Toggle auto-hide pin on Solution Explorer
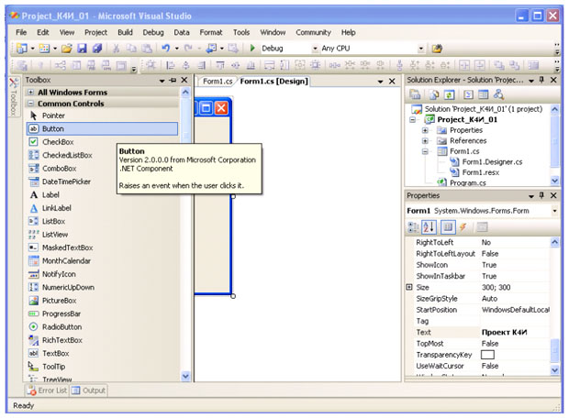This screenshot has height=418, width=569. [x=541, y=80]
